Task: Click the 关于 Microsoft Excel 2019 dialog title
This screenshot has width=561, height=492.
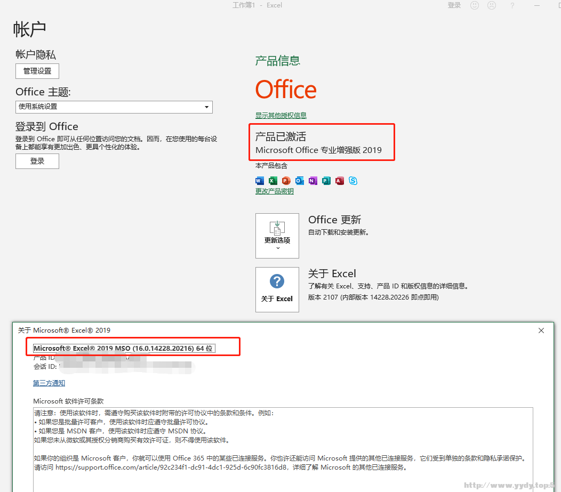Action: click(x=65, y=330)
